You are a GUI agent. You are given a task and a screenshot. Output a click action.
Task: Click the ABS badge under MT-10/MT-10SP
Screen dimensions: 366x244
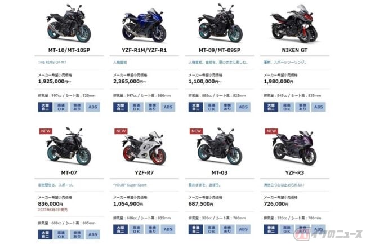[x=93, y=107]
